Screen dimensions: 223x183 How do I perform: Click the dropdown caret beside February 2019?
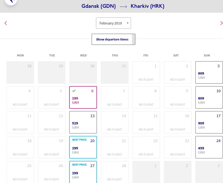[x=128, y=23]
